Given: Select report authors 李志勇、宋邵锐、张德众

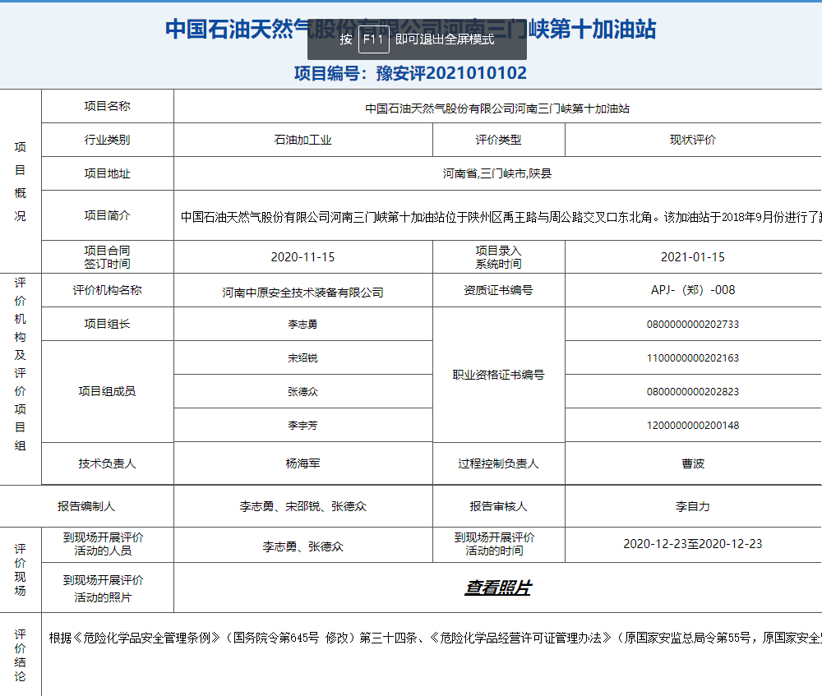Looking at the screenshot, I should pos(303,506).
